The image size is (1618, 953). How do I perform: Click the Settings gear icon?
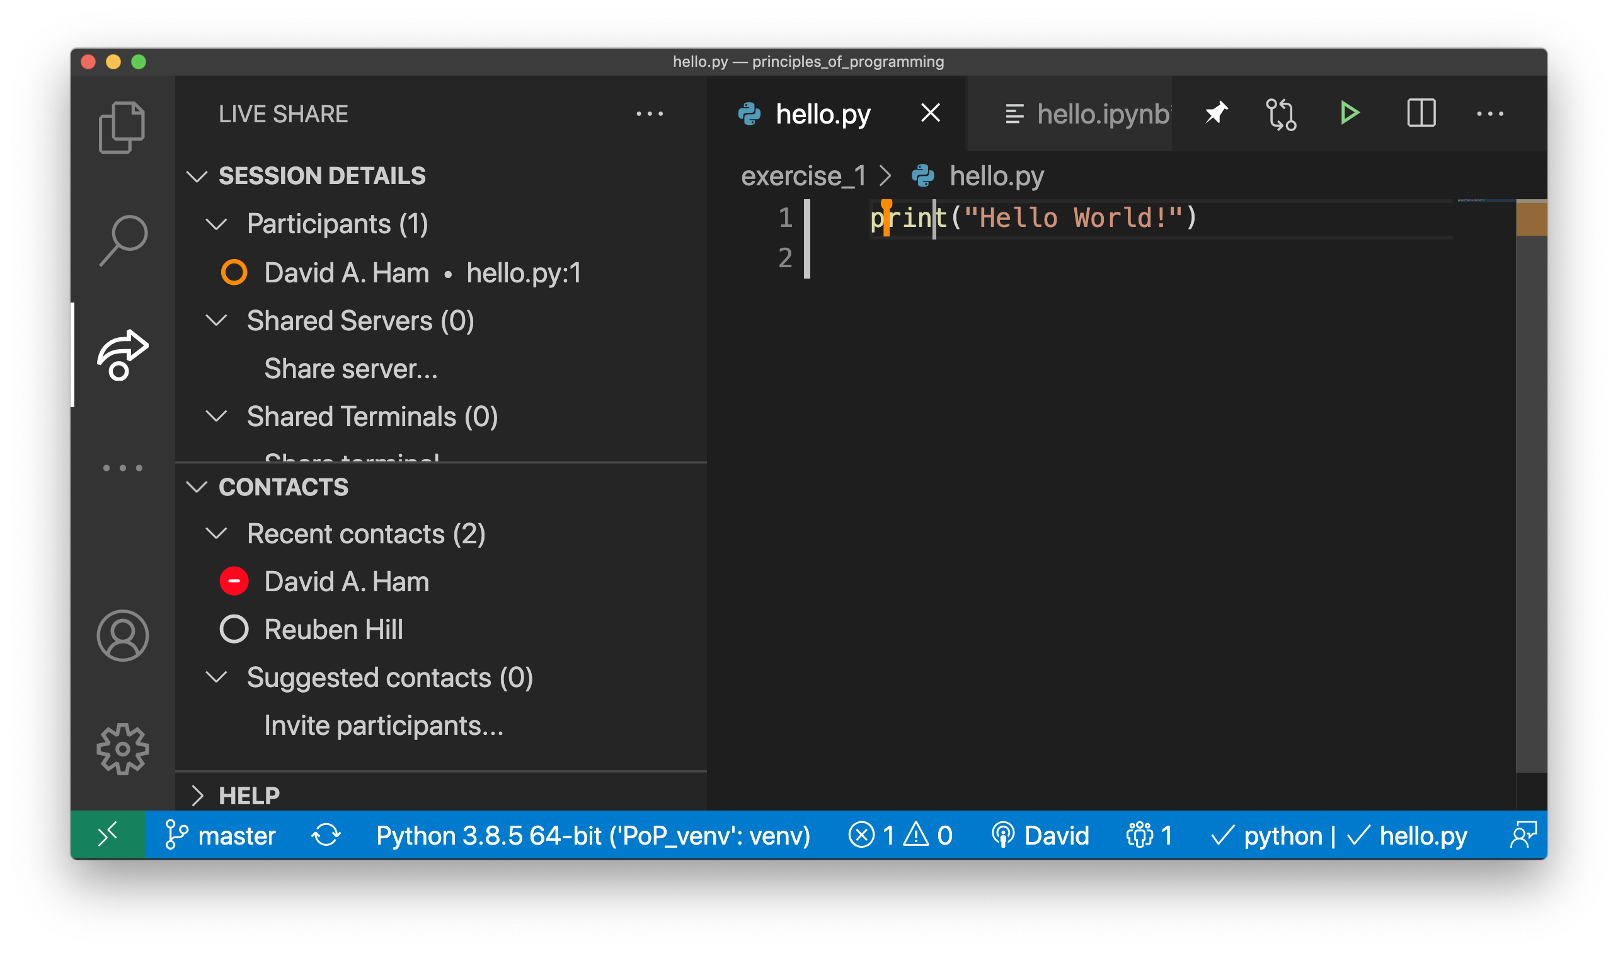tap(122, 748)
